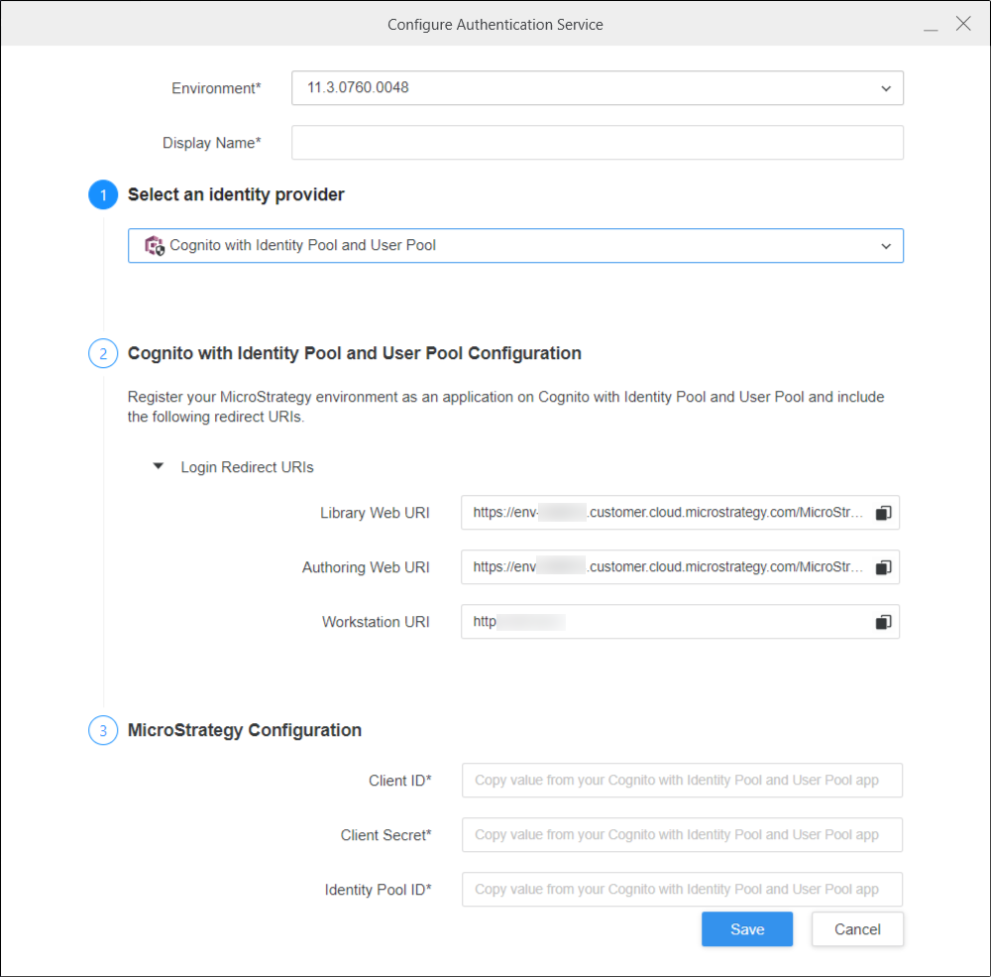Screen dimensions: 991x977
Task: Open the identity provider dropdown
Action: pos(515,246)
